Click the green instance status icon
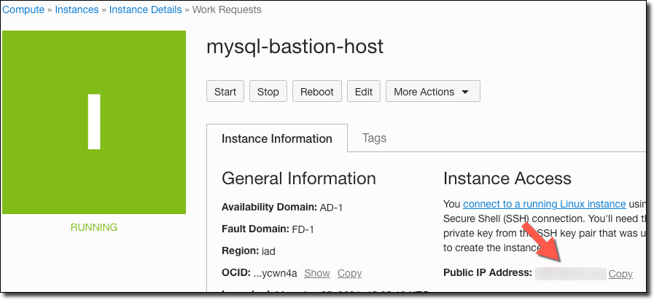This screenshot has height=300, width=654. (93, 122)
